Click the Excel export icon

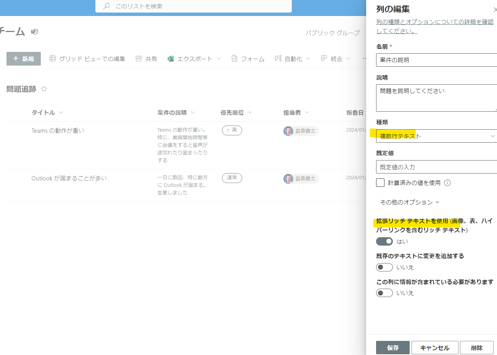click(x=170, y=58)
